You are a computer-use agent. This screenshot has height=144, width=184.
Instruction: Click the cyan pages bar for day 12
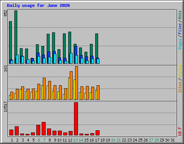(x=71, y=58)
